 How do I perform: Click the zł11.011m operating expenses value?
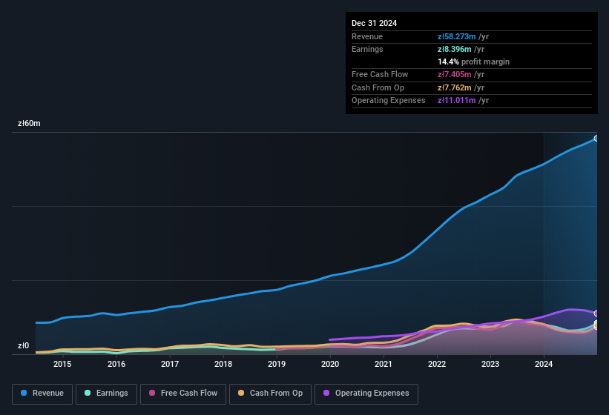click(456, 101)
